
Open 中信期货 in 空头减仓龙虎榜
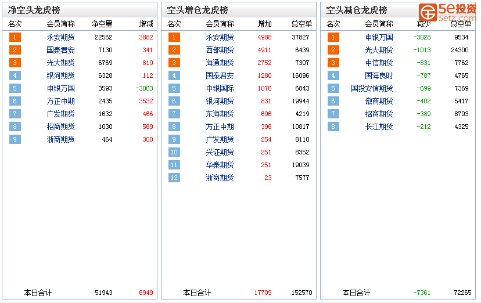click(x=379, y=63)
